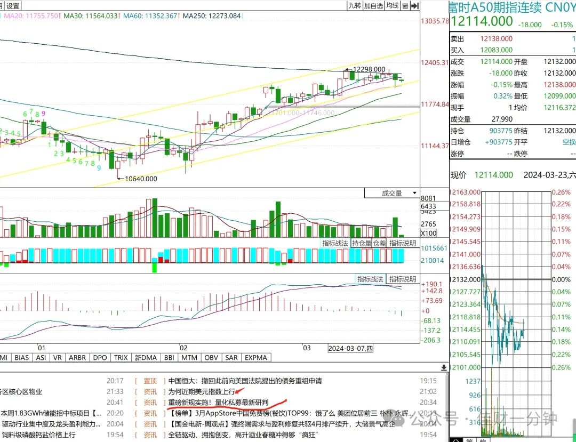Select the EXPMA indicator tab
The image size is (576, 442).
pos(255,358)
